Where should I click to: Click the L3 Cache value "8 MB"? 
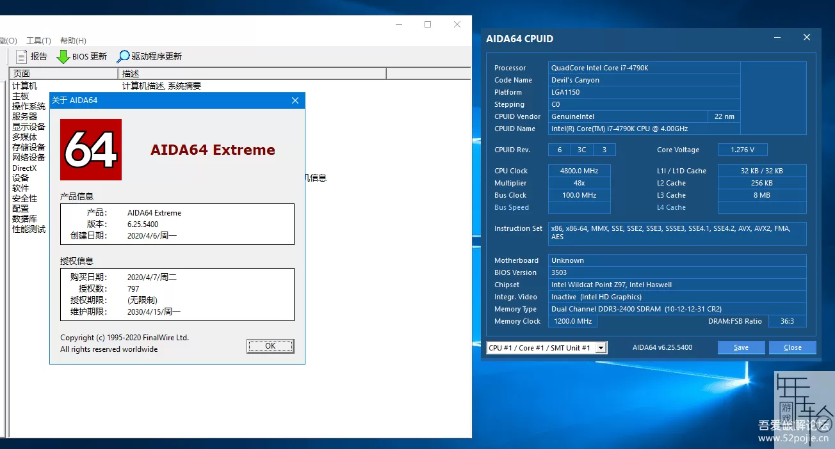point(762,195)
